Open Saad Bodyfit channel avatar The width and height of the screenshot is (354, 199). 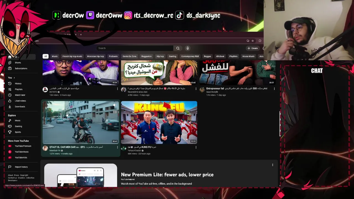pyautogui.click(x=202, y=90)
